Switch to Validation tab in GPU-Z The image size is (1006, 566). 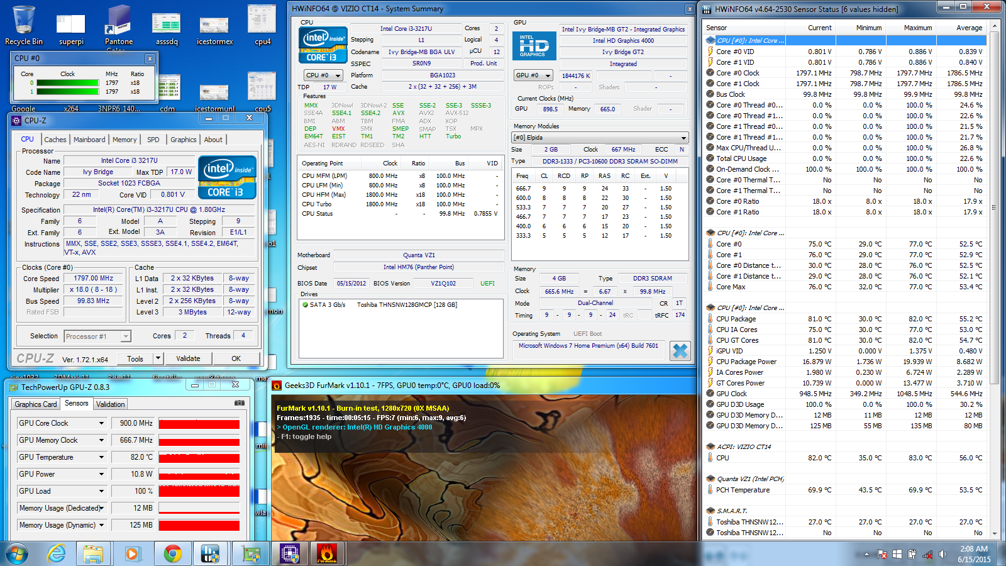(x=111, y=404)
